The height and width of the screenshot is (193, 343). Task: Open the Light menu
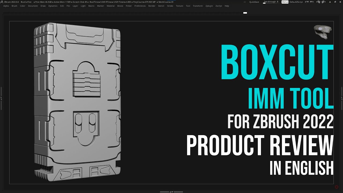coord(83,6)
